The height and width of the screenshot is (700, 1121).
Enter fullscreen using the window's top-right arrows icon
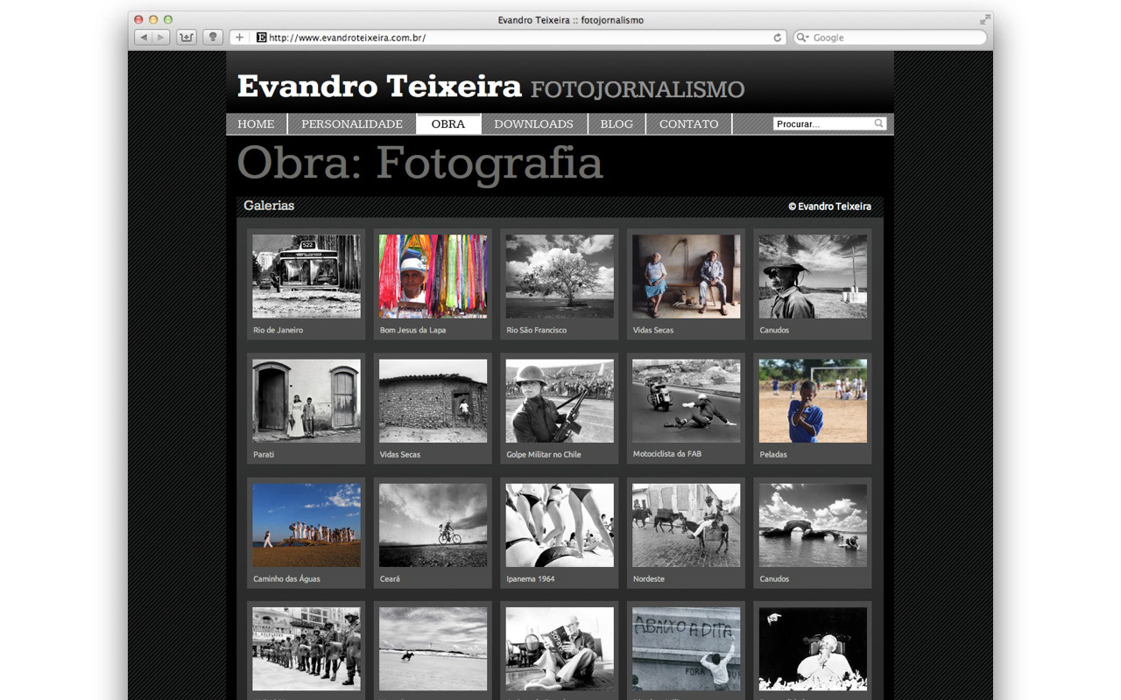[x=984, y=19]
